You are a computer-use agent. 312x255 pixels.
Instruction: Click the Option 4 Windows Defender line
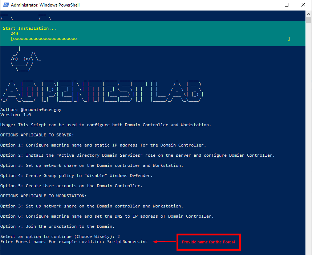click(x=76, y=176)
